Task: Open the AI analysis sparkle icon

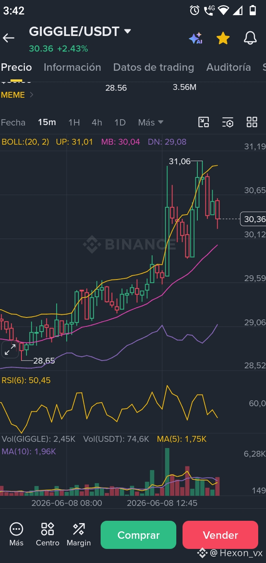Action: (x=195, y=38)
